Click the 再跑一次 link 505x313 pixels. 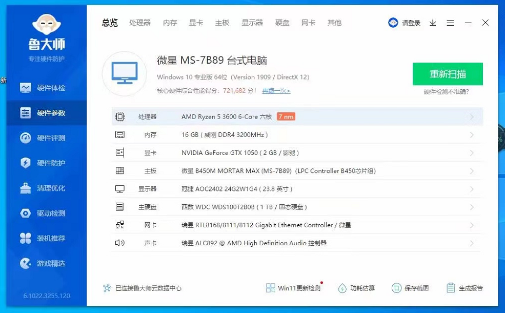[276, 91]
